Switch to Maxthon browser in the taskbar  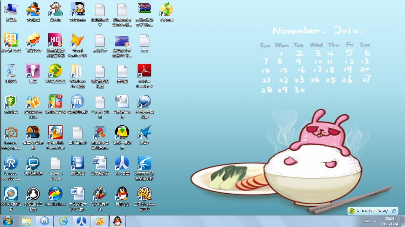click(x=45, y=221)
